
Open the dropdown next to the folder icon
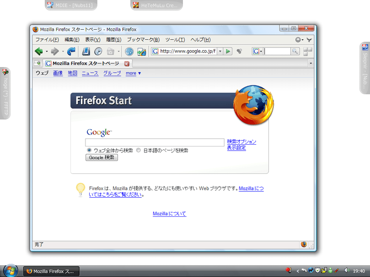point(119,52)
